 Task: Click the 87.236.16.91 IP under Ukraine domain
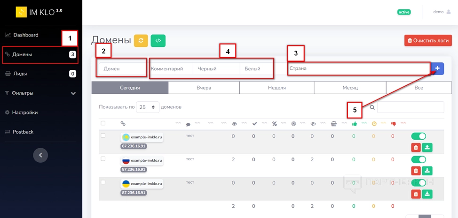(x=134, y=193)
